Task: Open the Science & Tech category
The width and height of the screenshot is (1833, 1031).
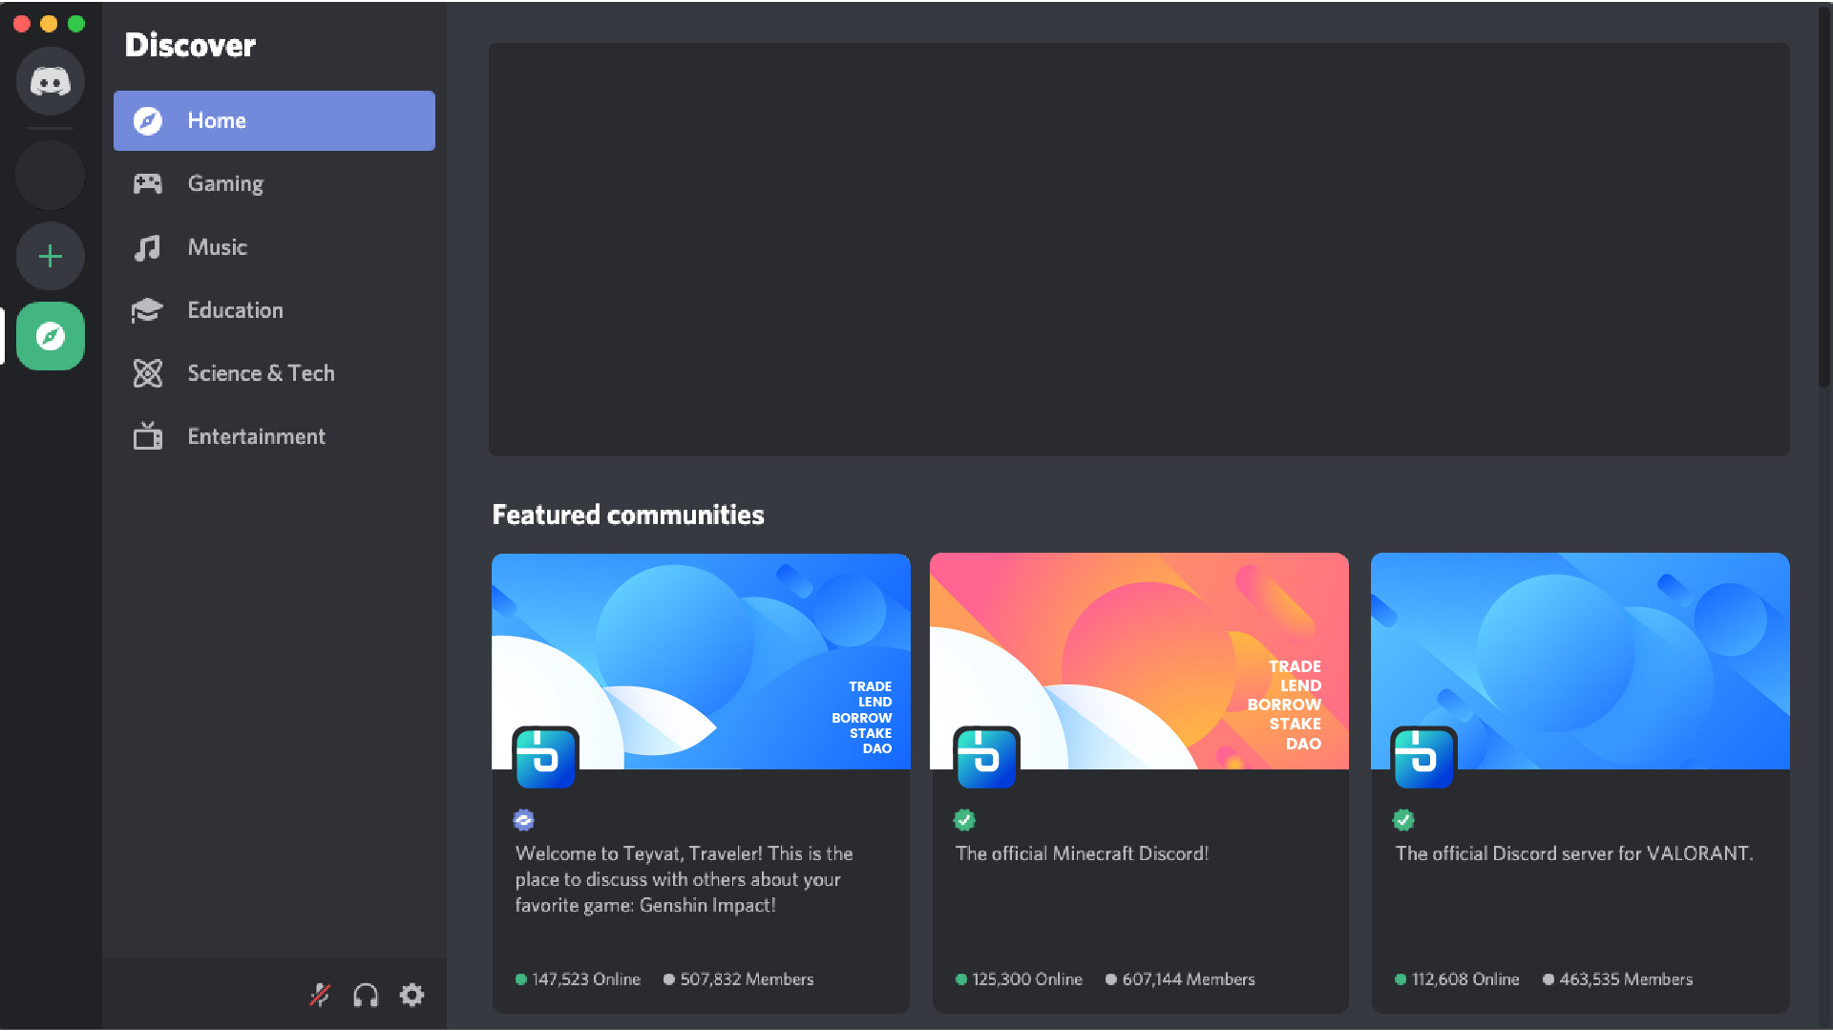Action: click(261, 373)
